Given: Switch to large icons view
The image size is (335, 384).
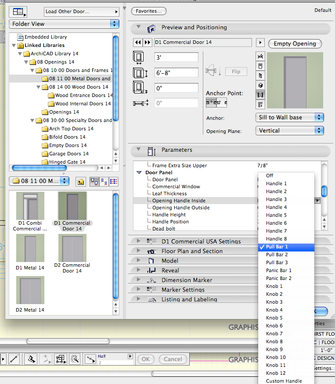Looking at the screenshot, I should coord(94,182).
